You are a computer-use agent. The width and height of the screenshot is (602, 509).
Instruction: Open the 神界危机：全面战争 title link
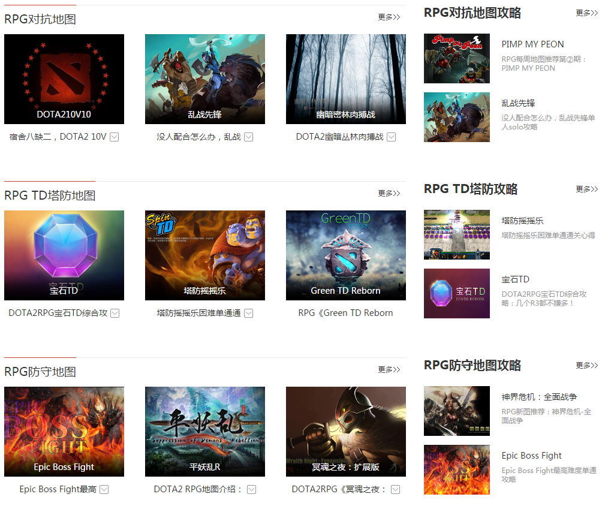(540, 397)
